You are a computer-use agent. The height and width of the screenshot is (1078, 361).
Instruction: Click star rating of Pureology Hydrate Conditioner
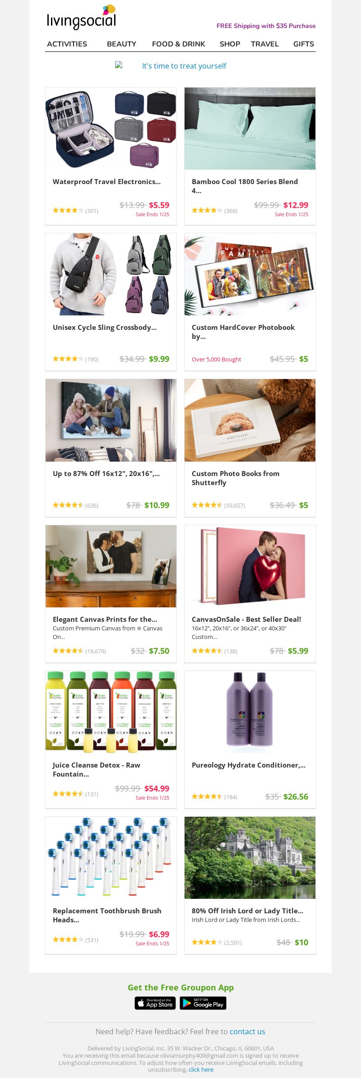pos(207,796)
